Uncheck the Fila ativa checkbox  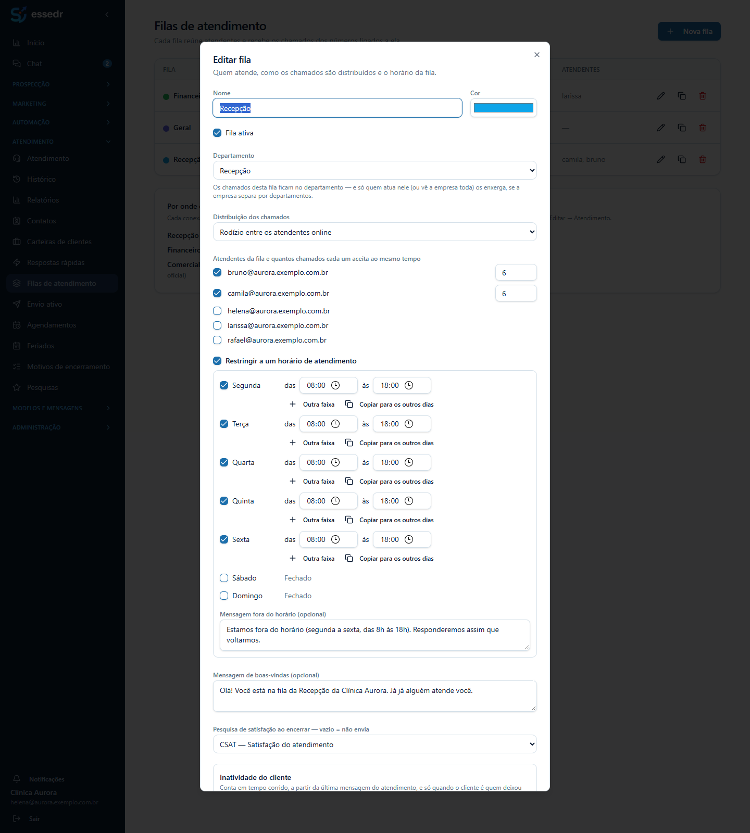click(217, 133)
